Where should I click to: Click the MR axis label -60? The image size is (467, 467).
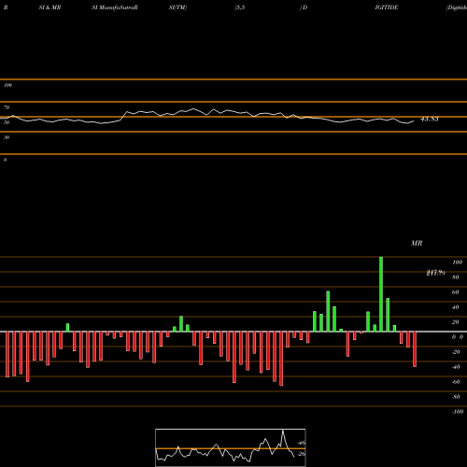[x=456, y=382]
